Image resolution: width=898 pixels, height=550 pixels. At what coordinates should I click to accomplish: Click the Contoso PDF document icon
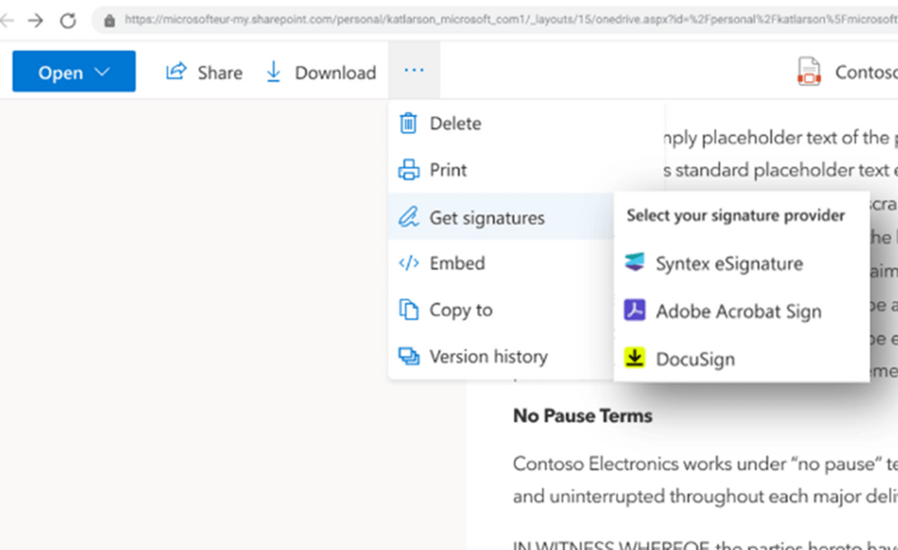(x=809, y=71)
